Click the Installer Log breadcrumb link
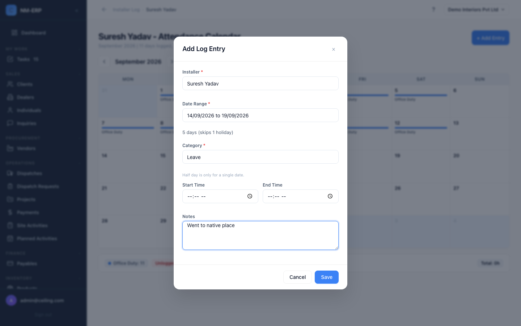The image size is (521, 326). point(126,9)
